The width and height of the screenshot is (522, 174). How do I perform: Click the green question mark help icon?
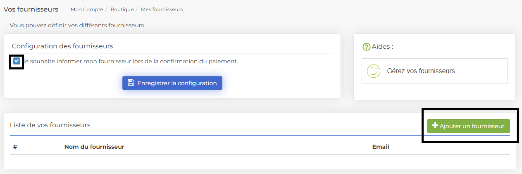pyautogui.click(x=366, y=47)
